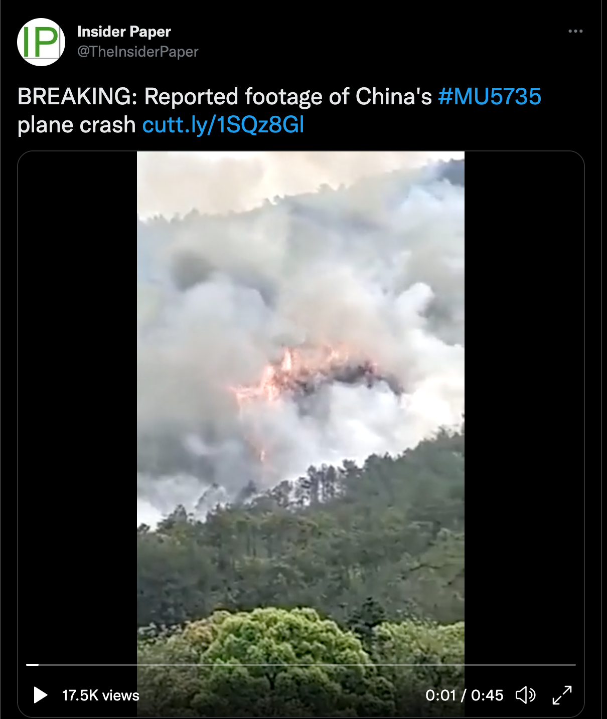
Task: Click the 0:01 / 0:45 time indicator
Action: [x=464, y=695]
